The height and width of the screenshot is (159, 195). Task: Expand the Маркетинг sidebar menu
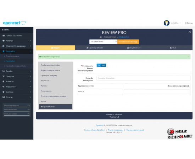point(17,87)
